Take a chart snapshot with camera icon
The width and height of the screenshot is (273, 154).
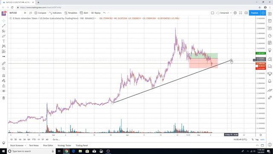[x=246, y=13]
